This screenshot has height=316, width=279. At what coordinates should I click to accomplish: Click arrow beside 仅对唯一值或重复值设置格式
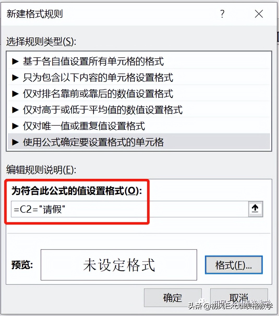point(15,126)
